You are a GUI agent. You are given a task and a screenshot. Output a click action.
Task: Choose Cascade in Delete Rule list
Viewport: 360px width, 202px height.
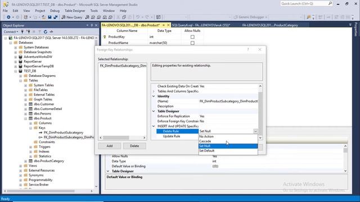(228, 141)
